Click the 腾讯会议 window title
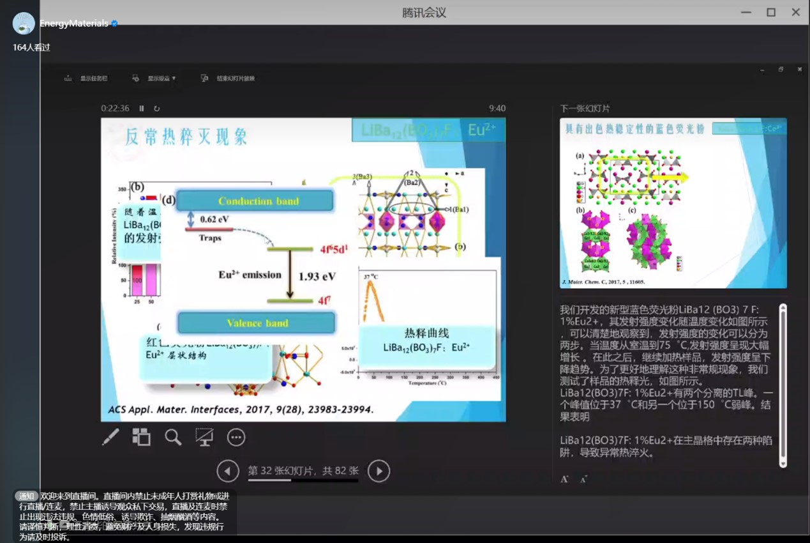The width and height of the screenshot is (810, 543). [x=424, y=13]
